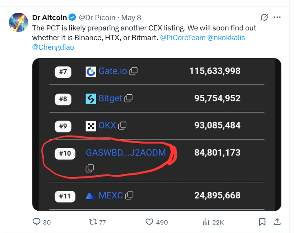
Task: Visit the @nkokkalis mention
Action: click(x=226, y=38)
